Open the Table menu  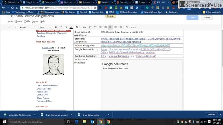(x=27, y=22)
